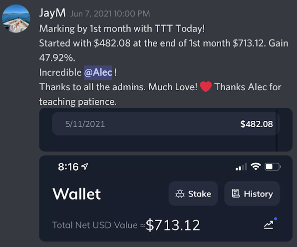Open the portfolio chart icon with blue dot
297x247 pixels.
[270, 224]
